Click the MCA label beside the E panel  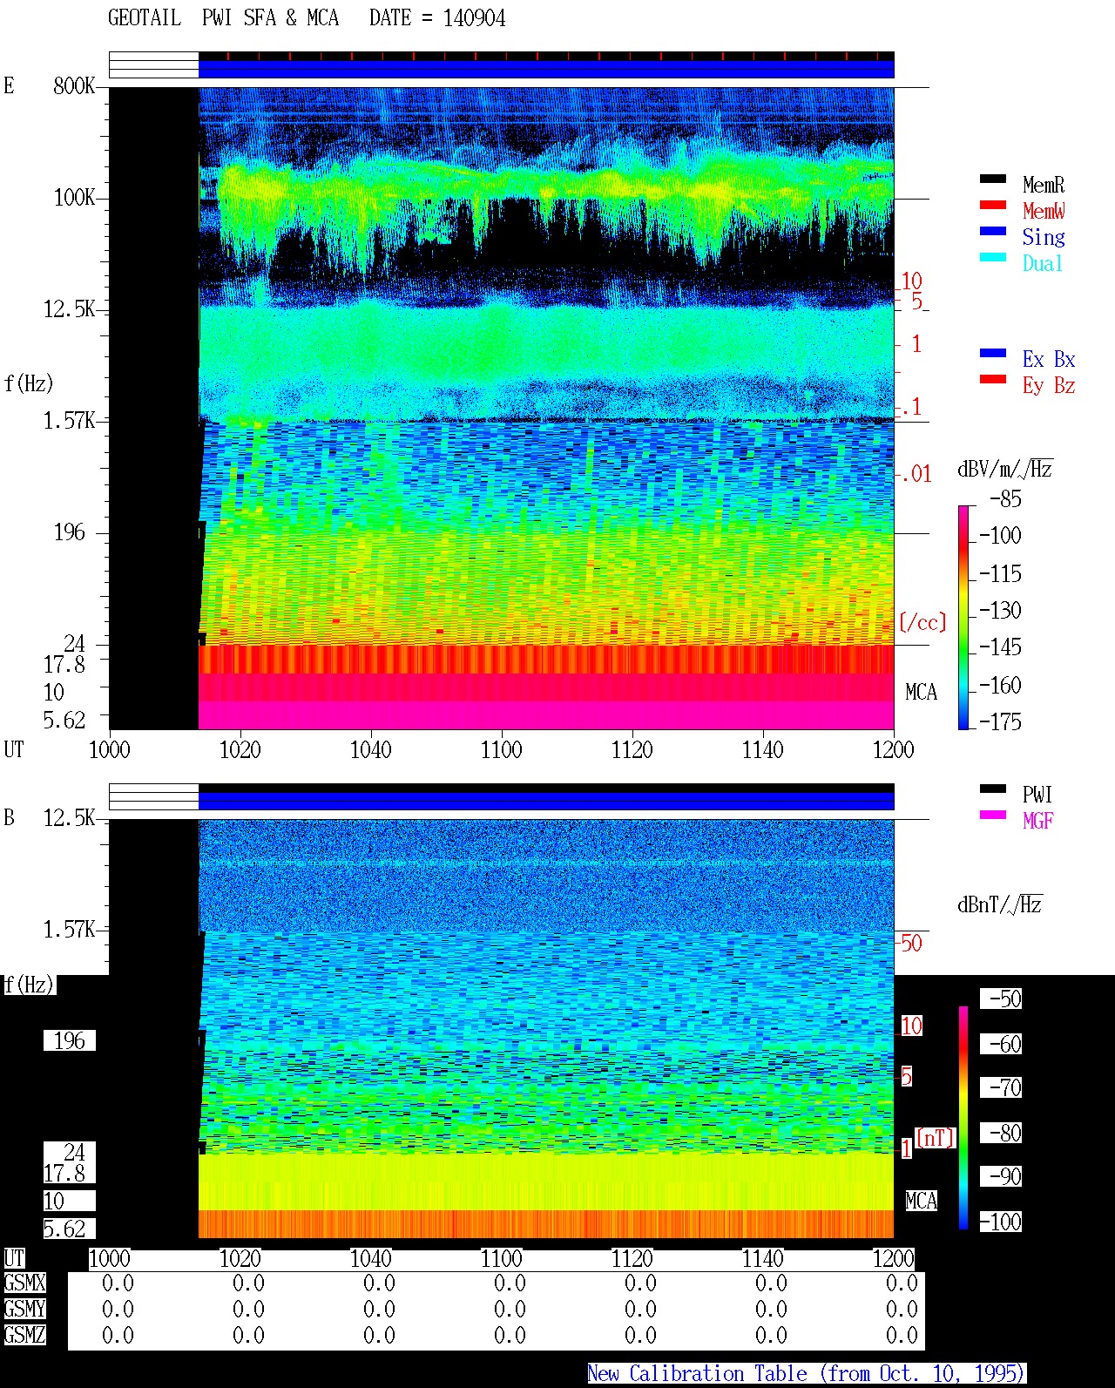pyautogui.click(x=921, y=693)
